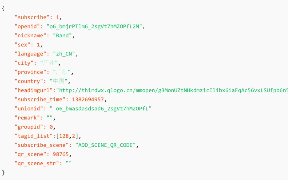Image resolution: width=288 pixels, height=180 pixels.
Task: Click the "subscribe" key text
Action: tap(32, 17)
